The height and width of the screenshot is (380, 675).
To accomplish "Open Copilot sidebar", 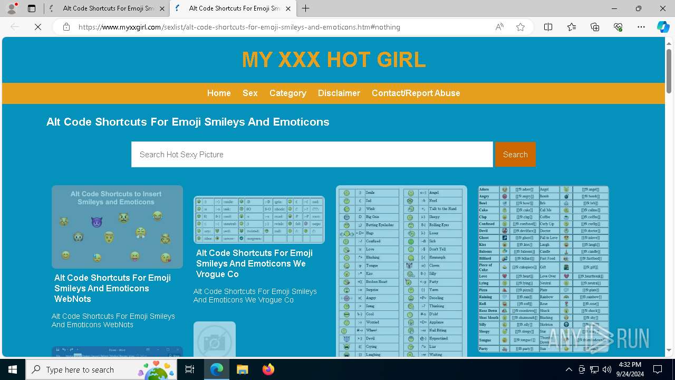I will 663,27.
